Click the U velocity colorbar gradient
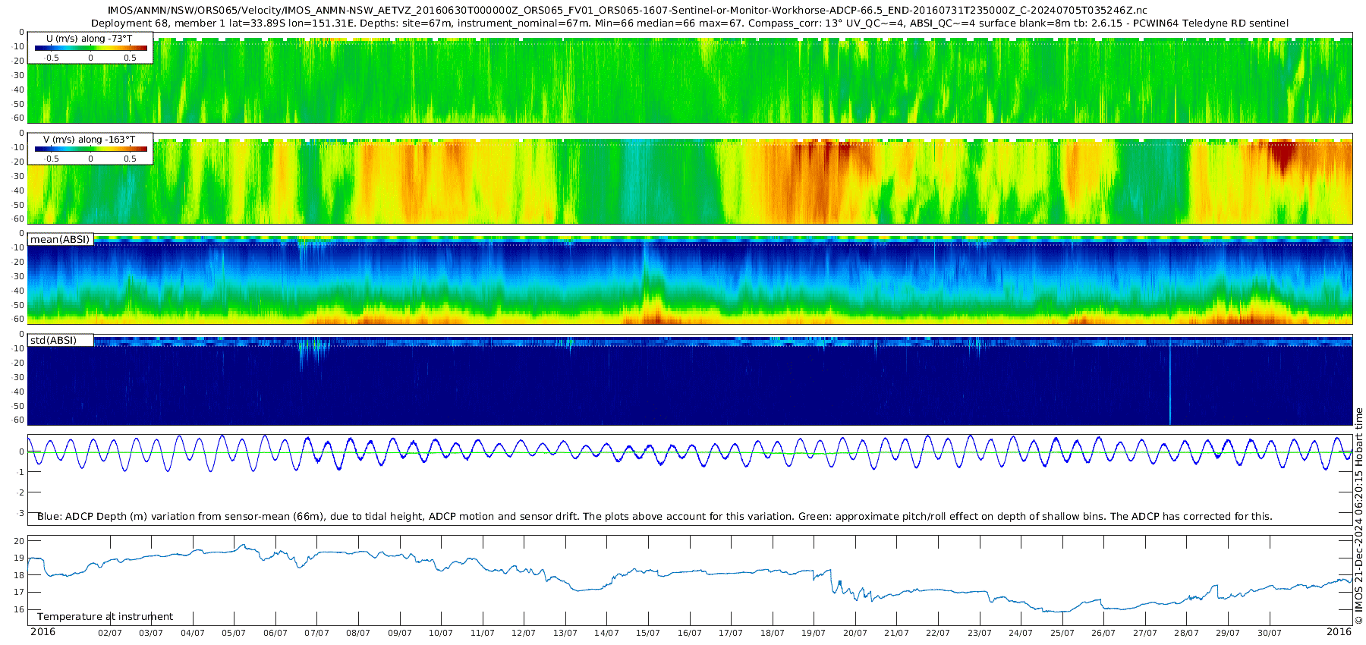The image size is (1366, 645). point(91,48)
